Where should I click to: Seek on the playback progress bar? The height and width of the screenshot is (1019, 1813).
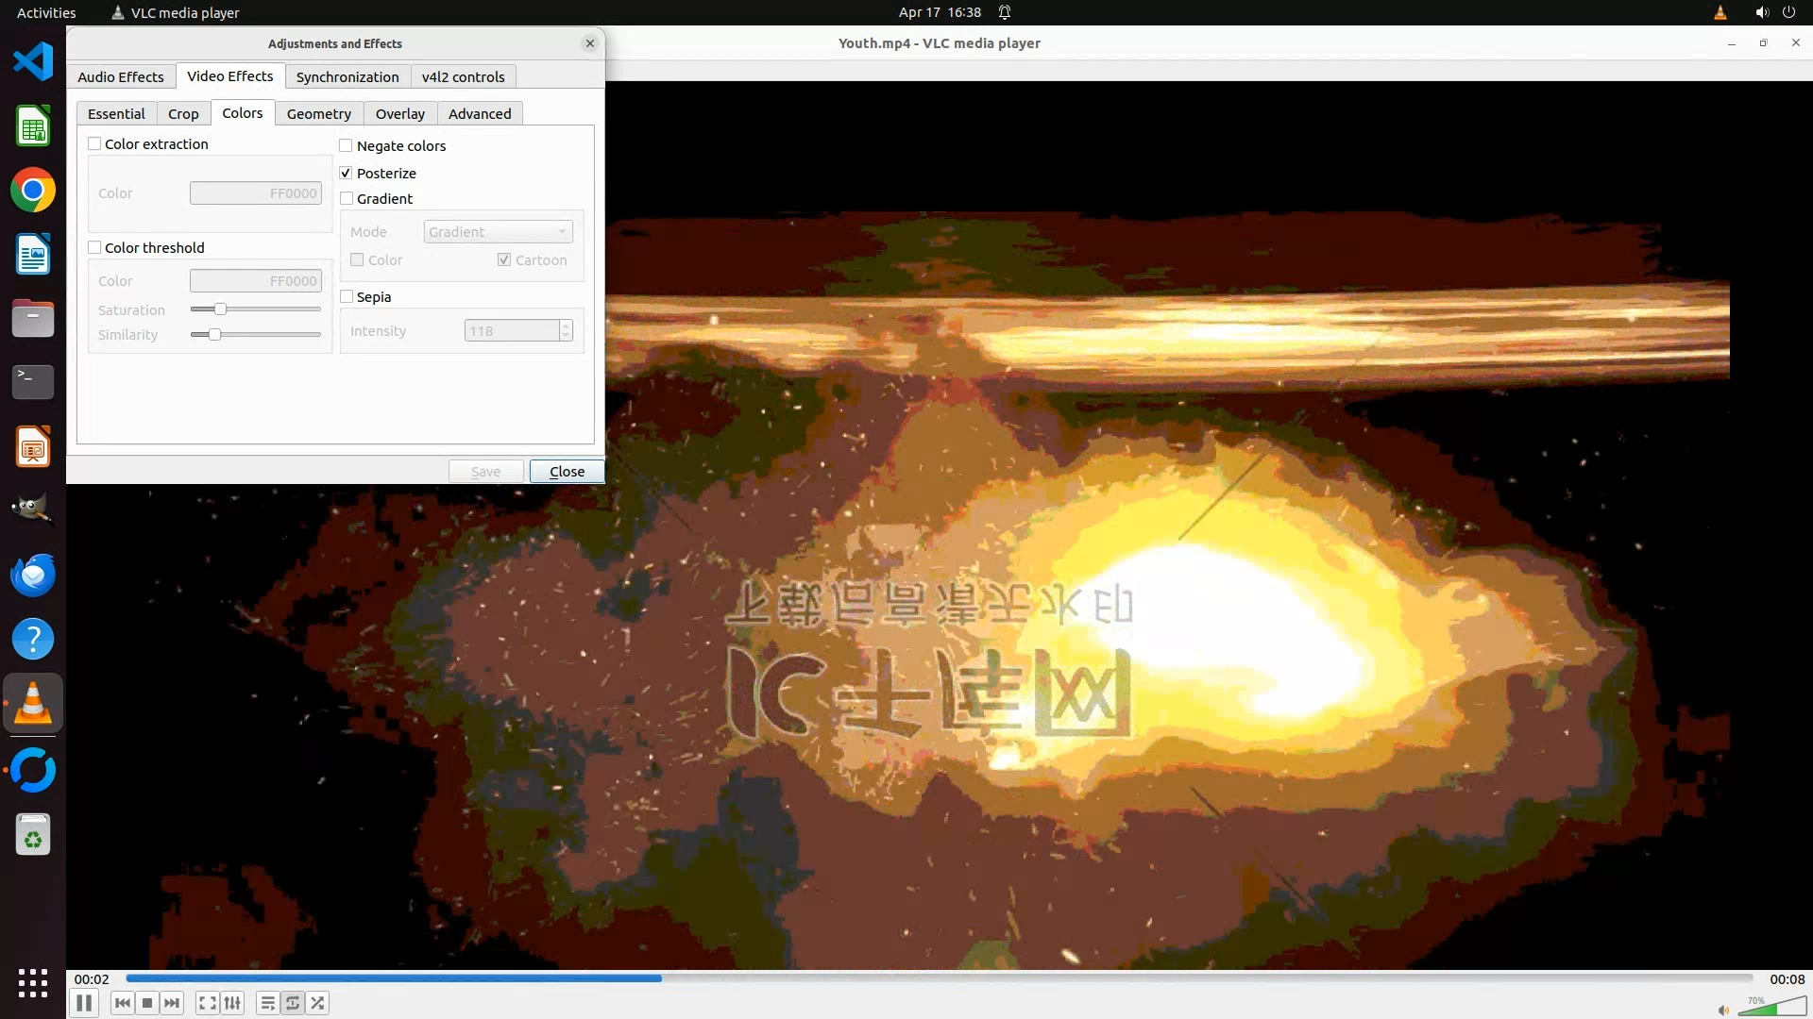[939, 978]
